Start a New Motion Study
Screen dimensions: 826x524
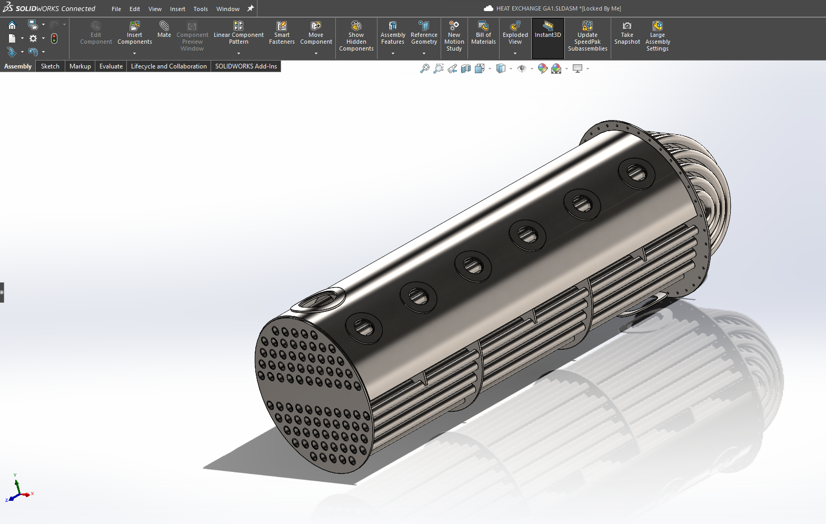[454, 36]
